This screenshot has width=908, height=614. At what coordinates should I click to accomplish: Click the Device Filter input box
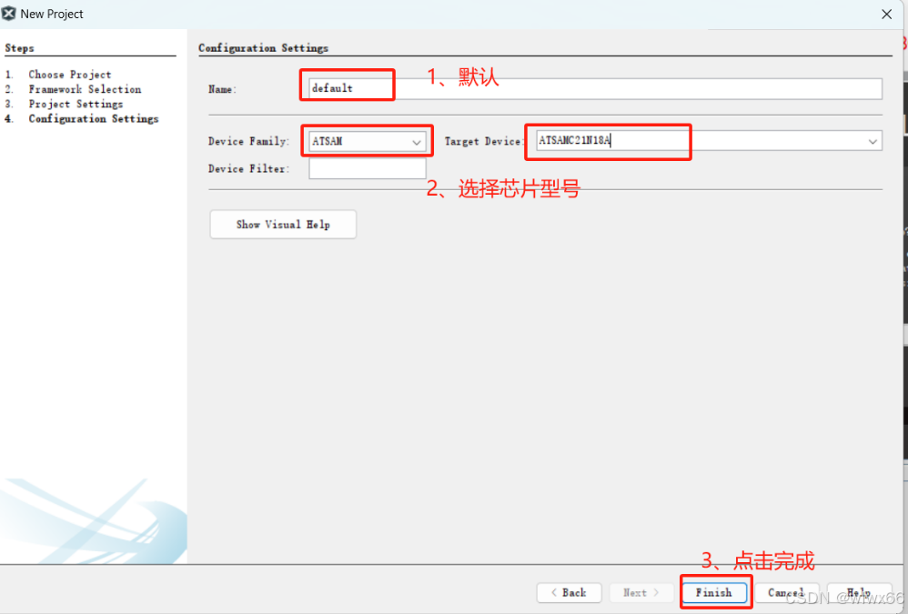pyautogui.click(x=367, y=167)
